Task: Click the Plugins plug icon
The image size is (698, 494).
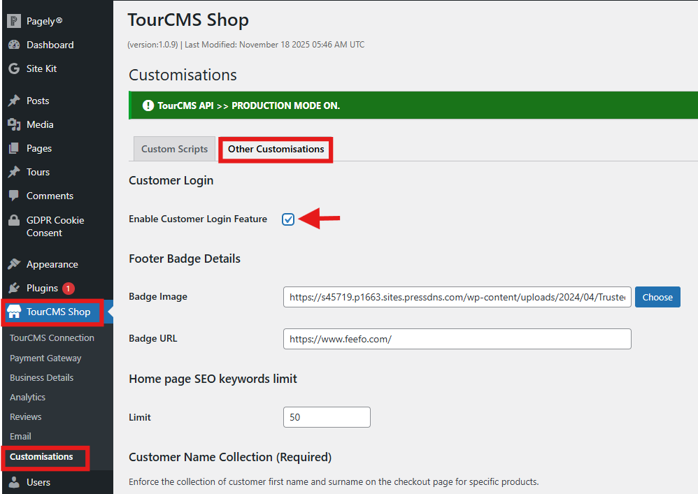Action: [14, 288]
